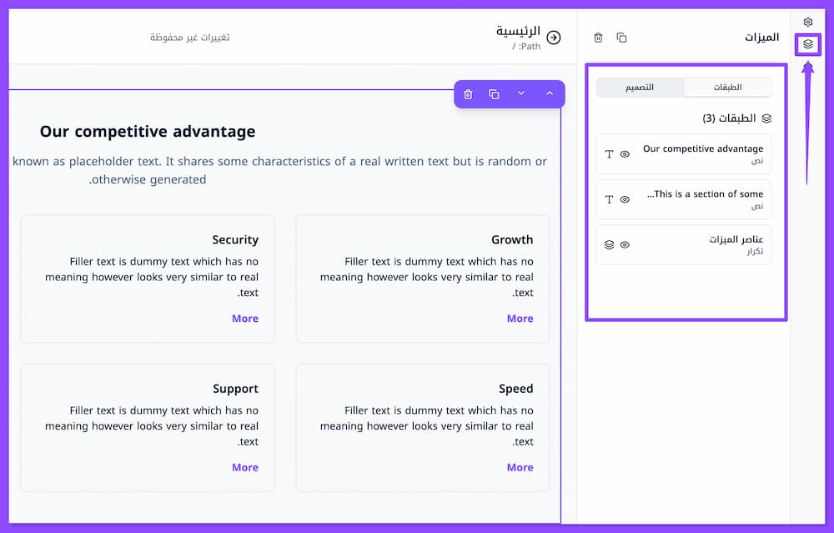Open the layers panel from the sidebar

(807, 44)
